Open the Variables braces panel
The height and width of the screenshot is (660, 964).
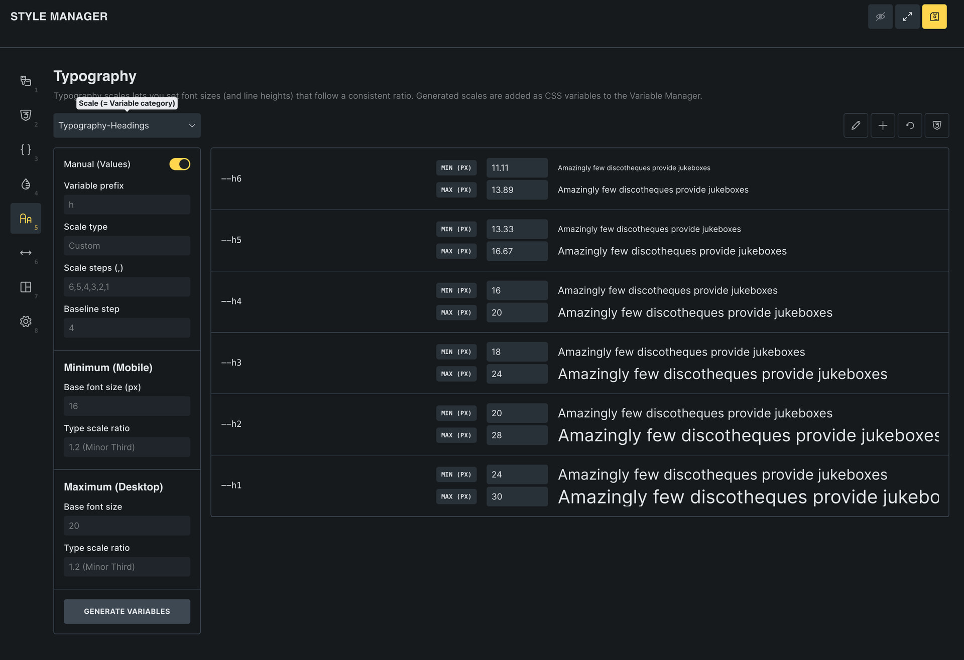(x=26, y=149)
